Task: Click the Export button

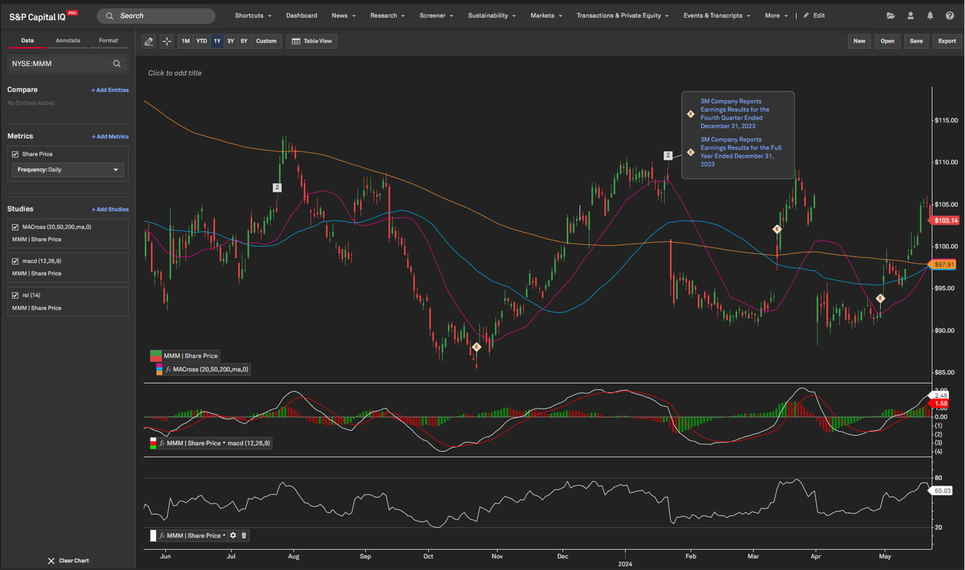Action: [947, 41]
